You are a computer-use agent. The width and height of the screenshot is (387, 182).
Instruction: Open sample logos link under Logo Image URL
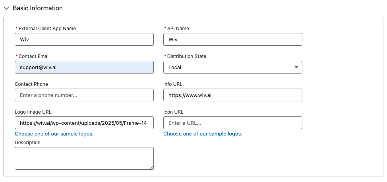pyautogui.click(x=54, y=134)
